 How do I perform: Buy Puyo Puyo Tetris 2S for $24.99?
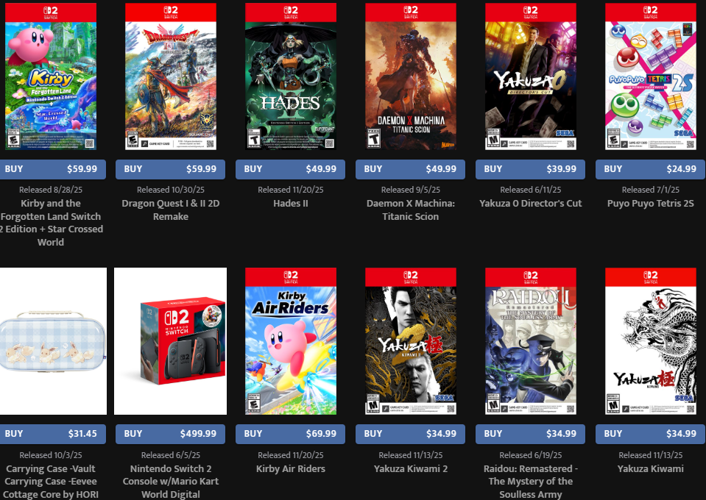click(x=651, y=169)
